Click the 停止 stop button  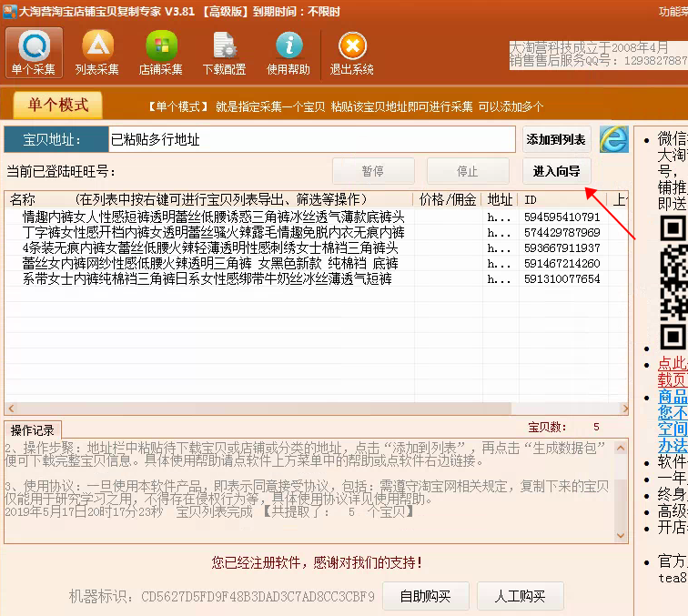point(468,171)
